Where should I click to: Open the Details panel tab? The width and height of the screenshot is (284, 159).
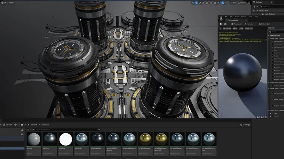click(x=272, y=28)
